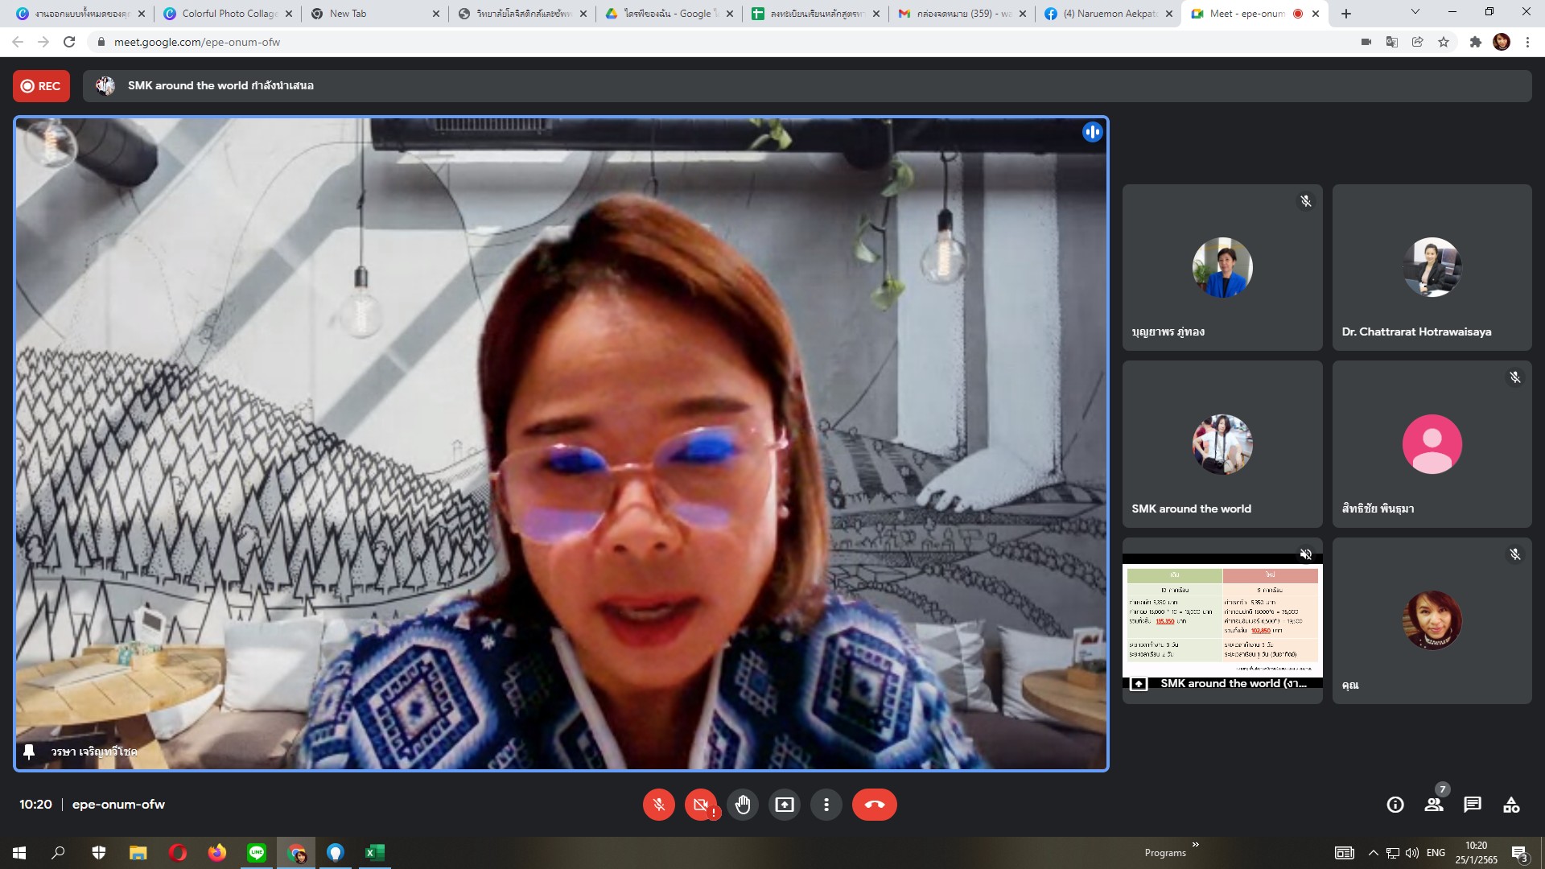This screenshot has height=869, width=1545.
Task: Open the meeting details info icon
Action: point(1395,805)
